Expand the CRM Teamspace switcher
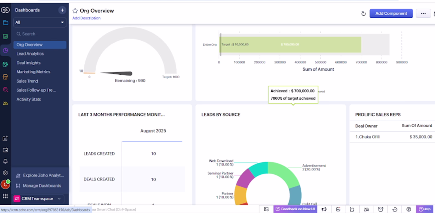Image resolution: width=435 pixels, height=213 pixels. pos(38,199)
